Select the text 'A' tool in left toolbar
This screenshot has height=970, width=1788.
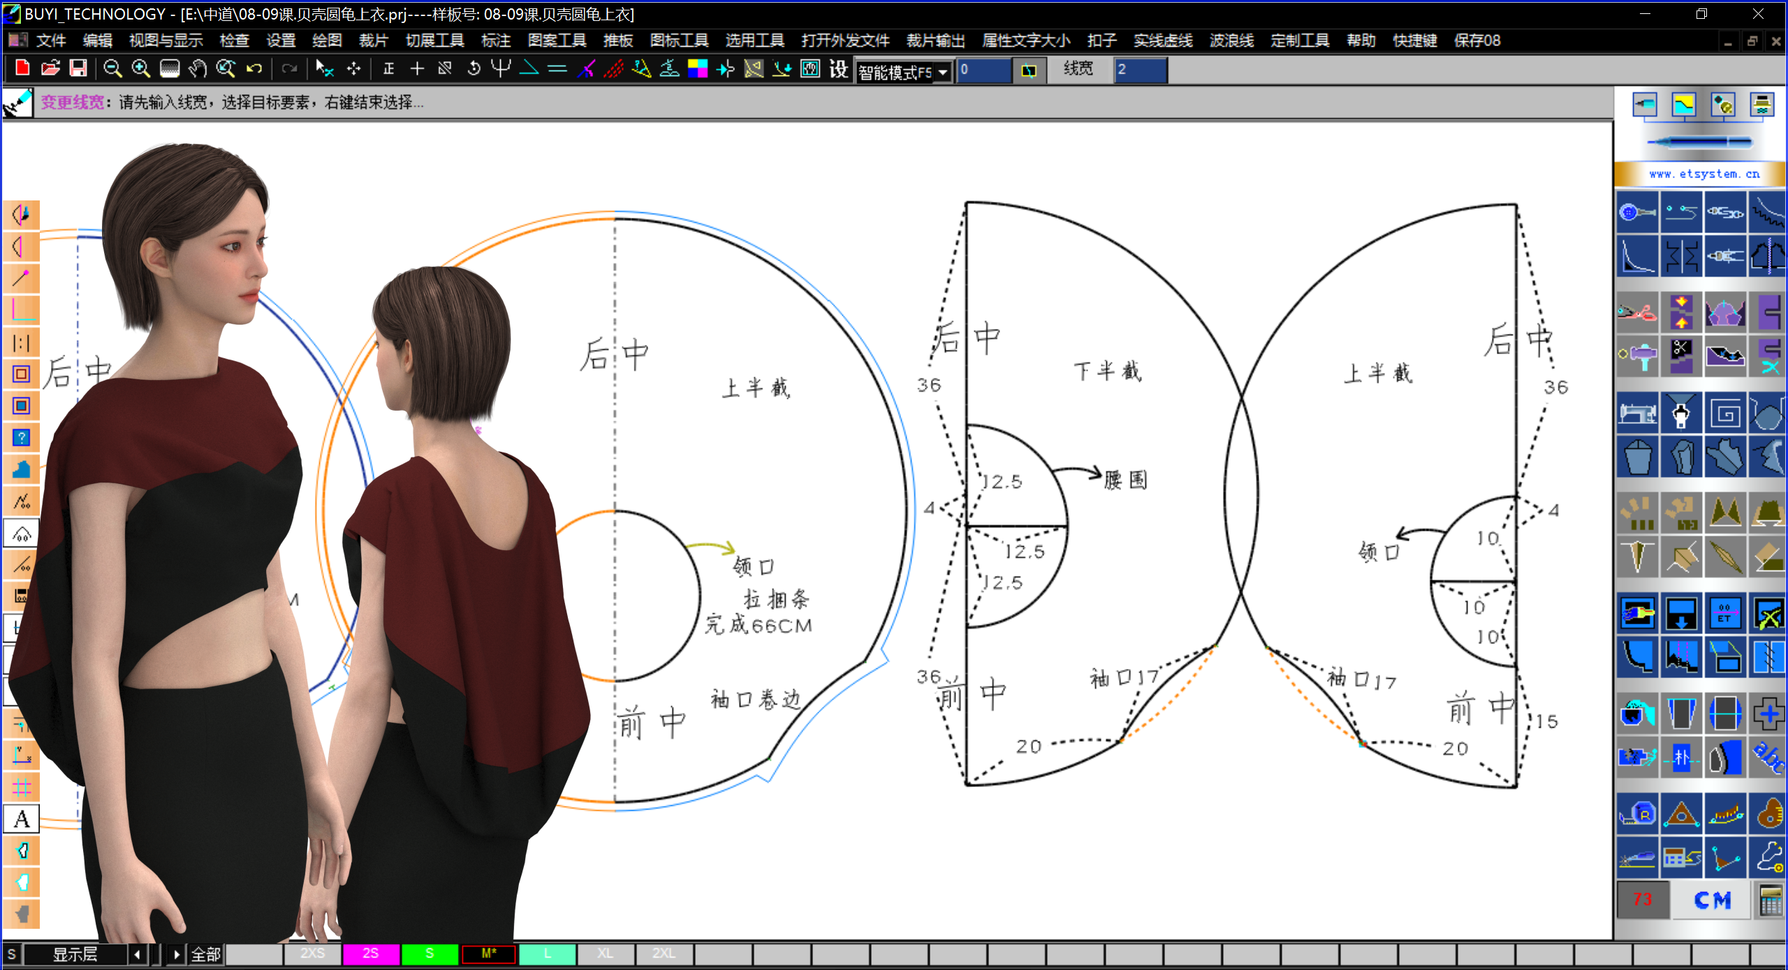click(22, 819)
